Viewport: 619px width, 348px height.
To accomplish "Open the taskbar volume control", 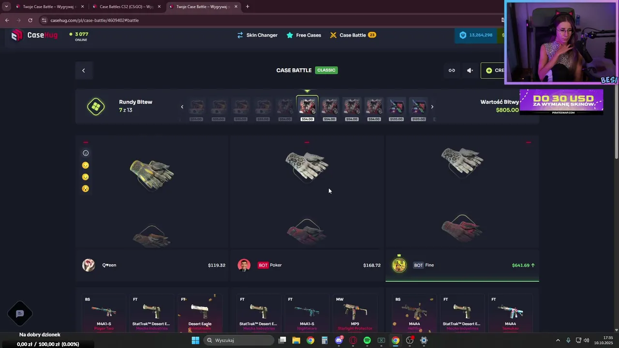I will point(587,340).
